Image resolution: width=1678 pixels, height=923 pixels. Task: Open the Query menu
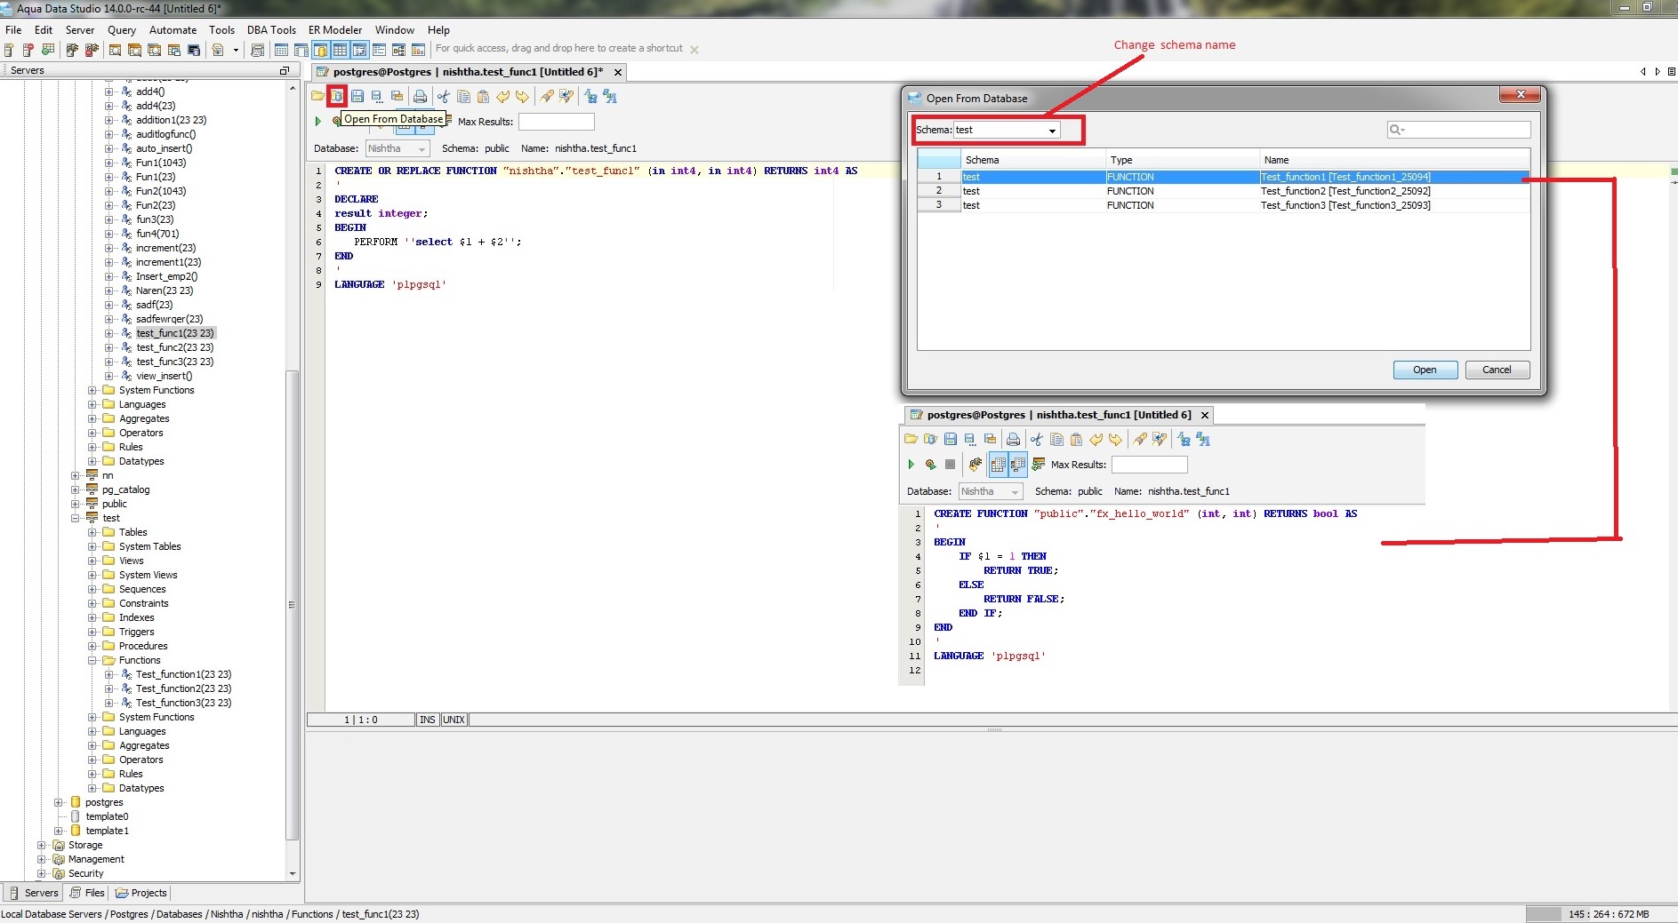[x=122, y=29]
